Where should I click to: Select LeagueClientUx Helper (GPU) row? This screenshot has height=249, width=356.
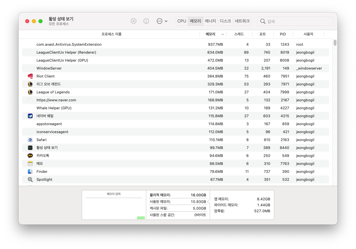(x=175, y=60)
